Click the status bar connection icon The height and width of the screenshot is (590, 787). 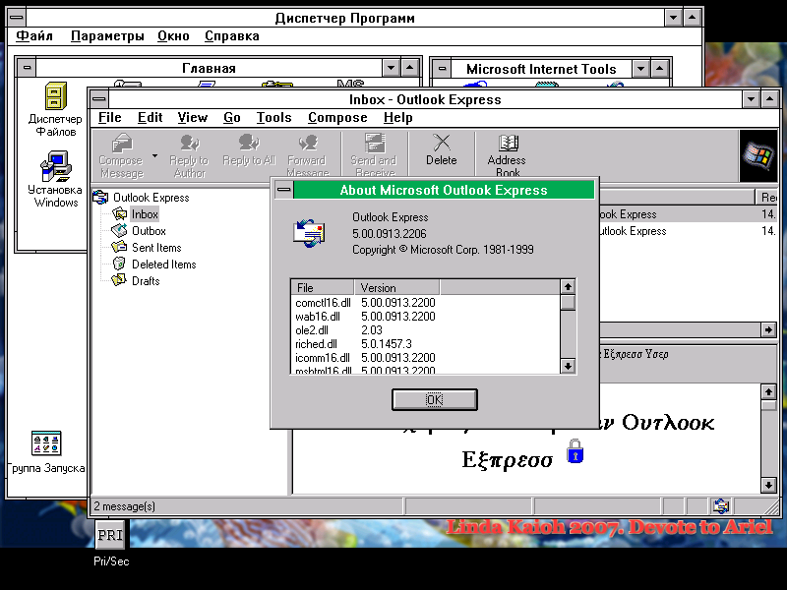coord(721,506)
